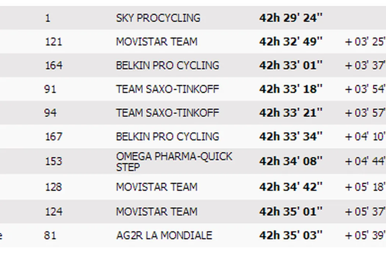Screen dimensions: 386x257
Task: Click MOVISTAR TEAM beside bib 128
Action: click(157, 187)
